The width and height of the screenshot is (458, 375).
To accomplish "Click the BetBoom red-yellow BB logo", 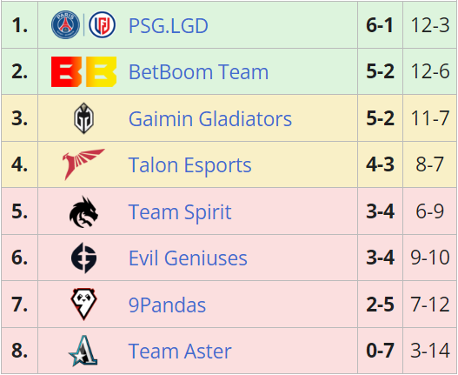I will tap(83, 71).
